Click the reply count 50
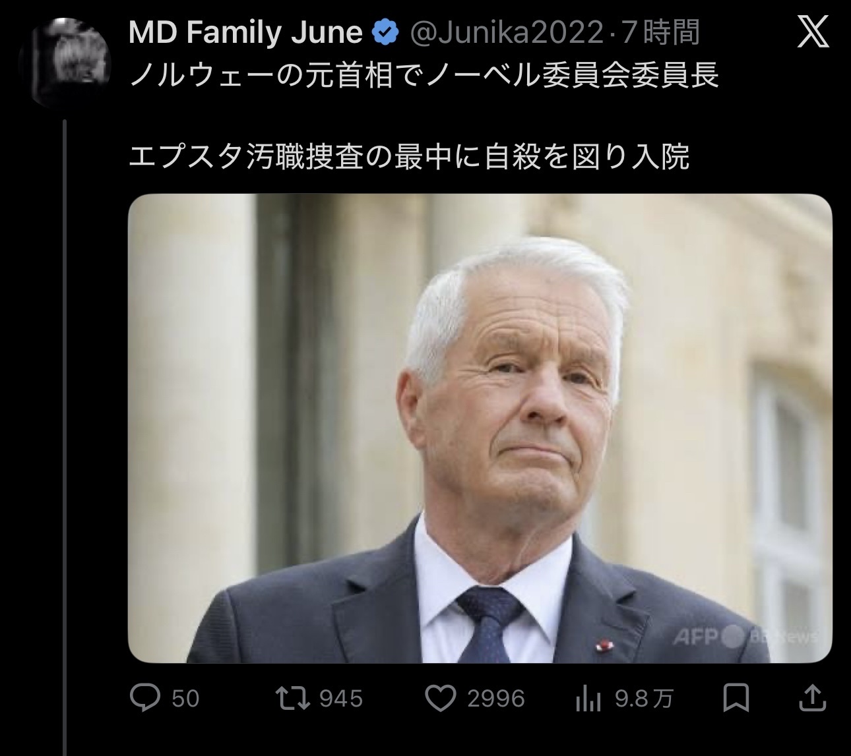This screenshot has height=756, width=851. click(x=185, y=699)
